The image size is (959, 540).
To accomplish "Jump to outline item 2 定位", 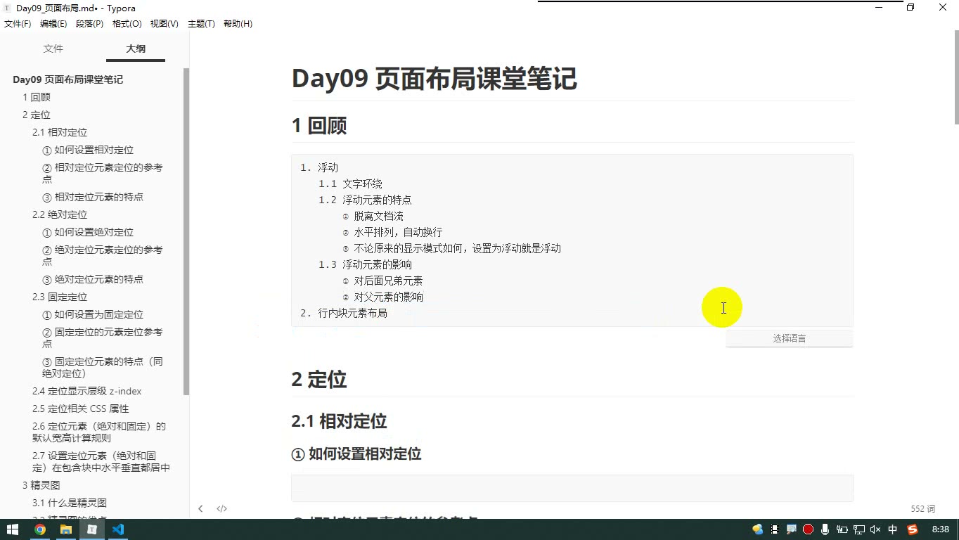I will (x=37, y=115).
